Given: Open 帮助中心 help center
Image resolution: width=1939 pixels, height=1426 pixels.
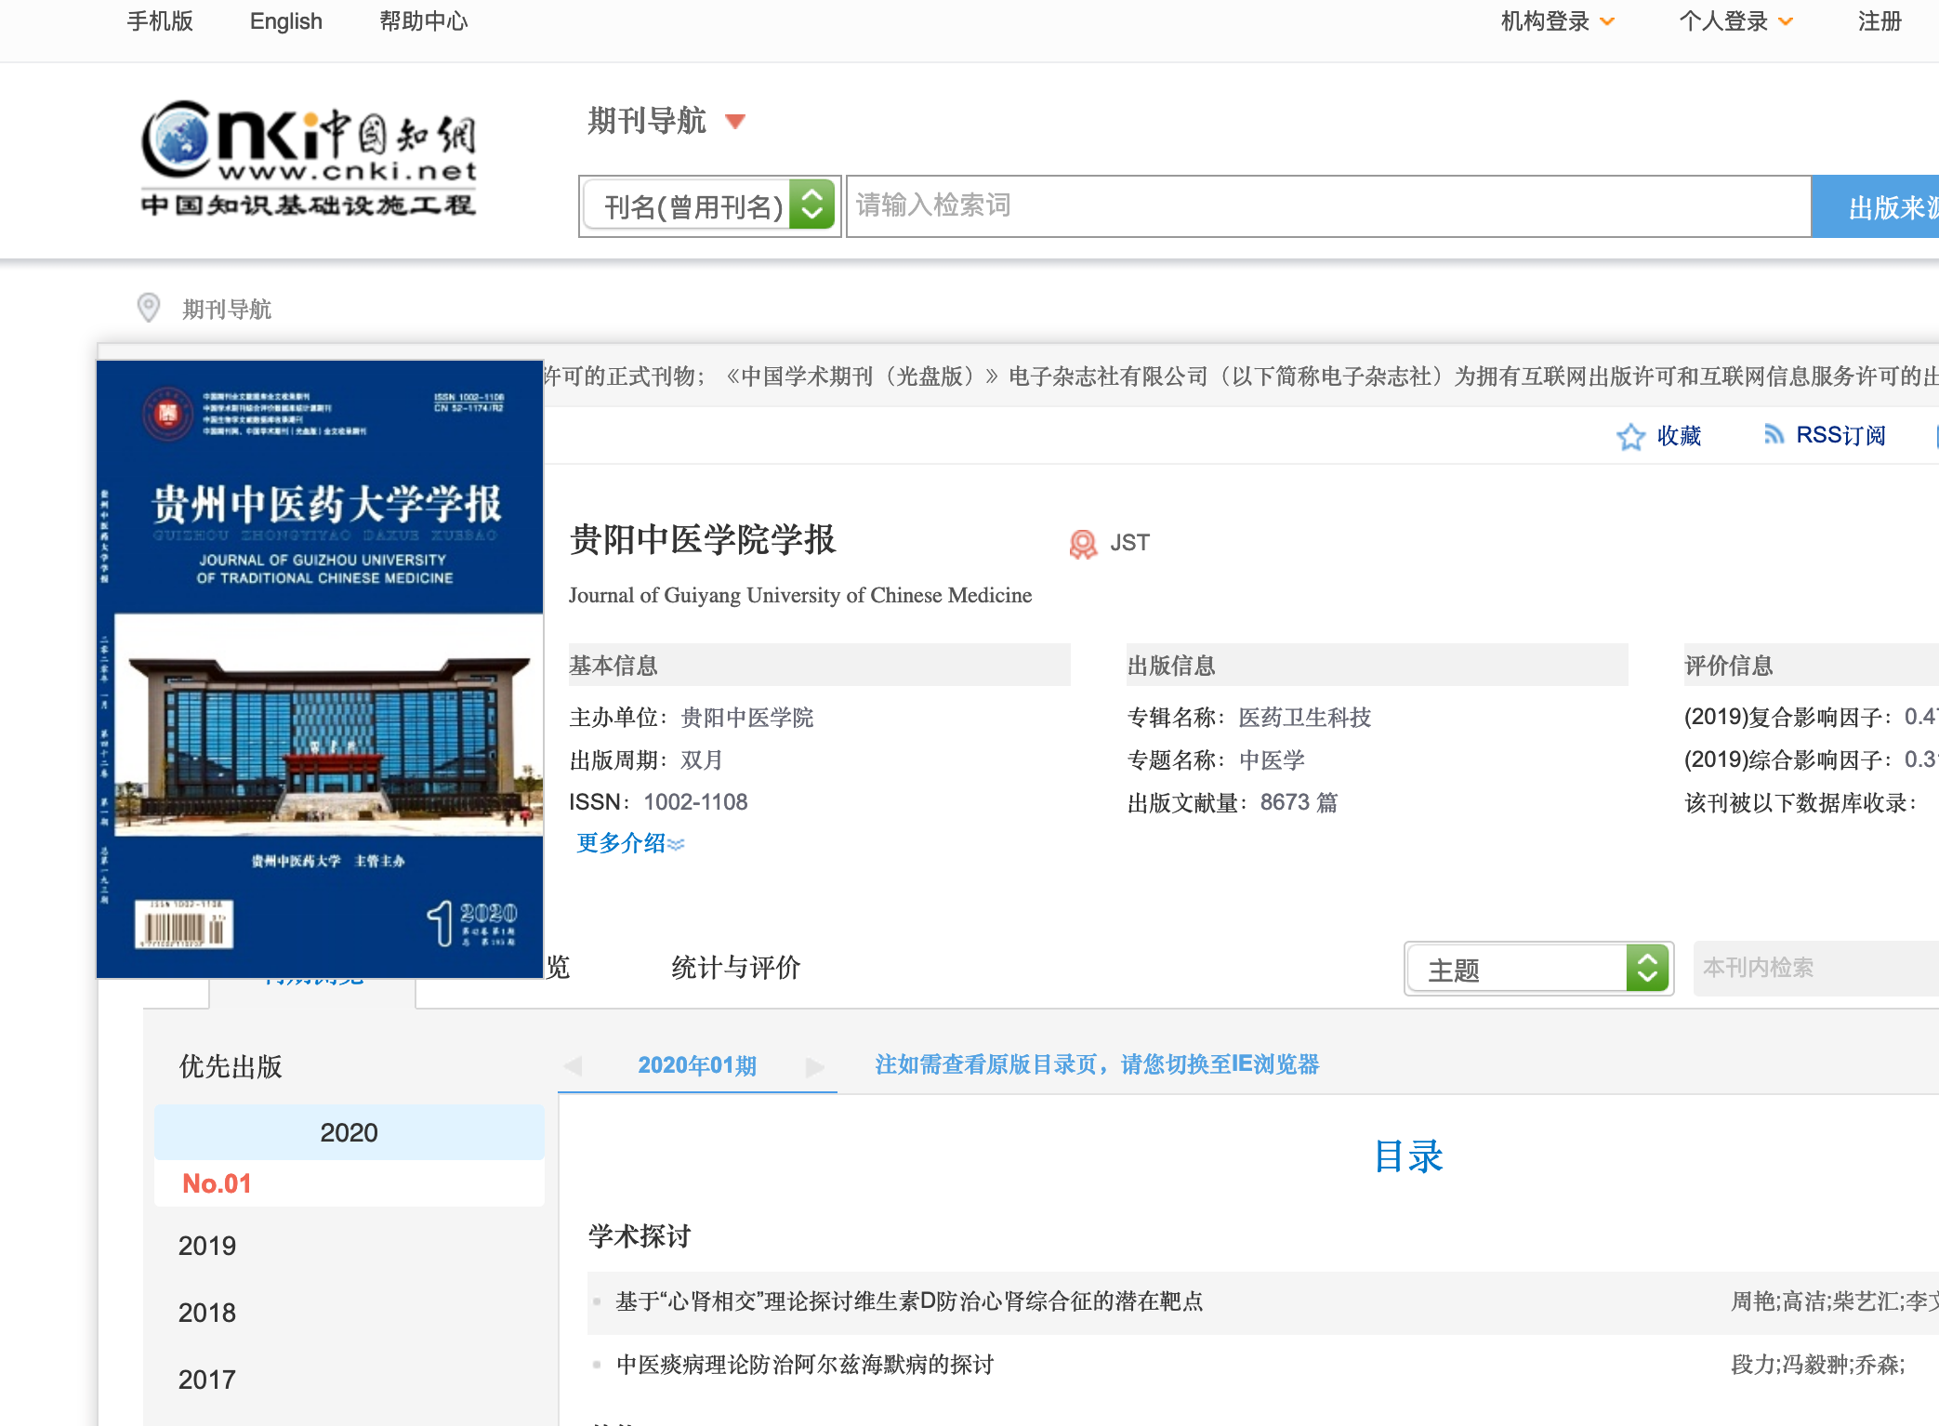Looking at the screenshot, I should 424,21.
